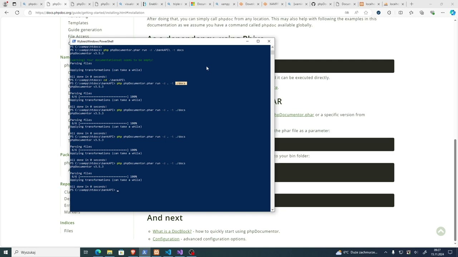Screen dimensions: 458x257
Task: Maximize the PowerShell window
Action: click(258, 41)
